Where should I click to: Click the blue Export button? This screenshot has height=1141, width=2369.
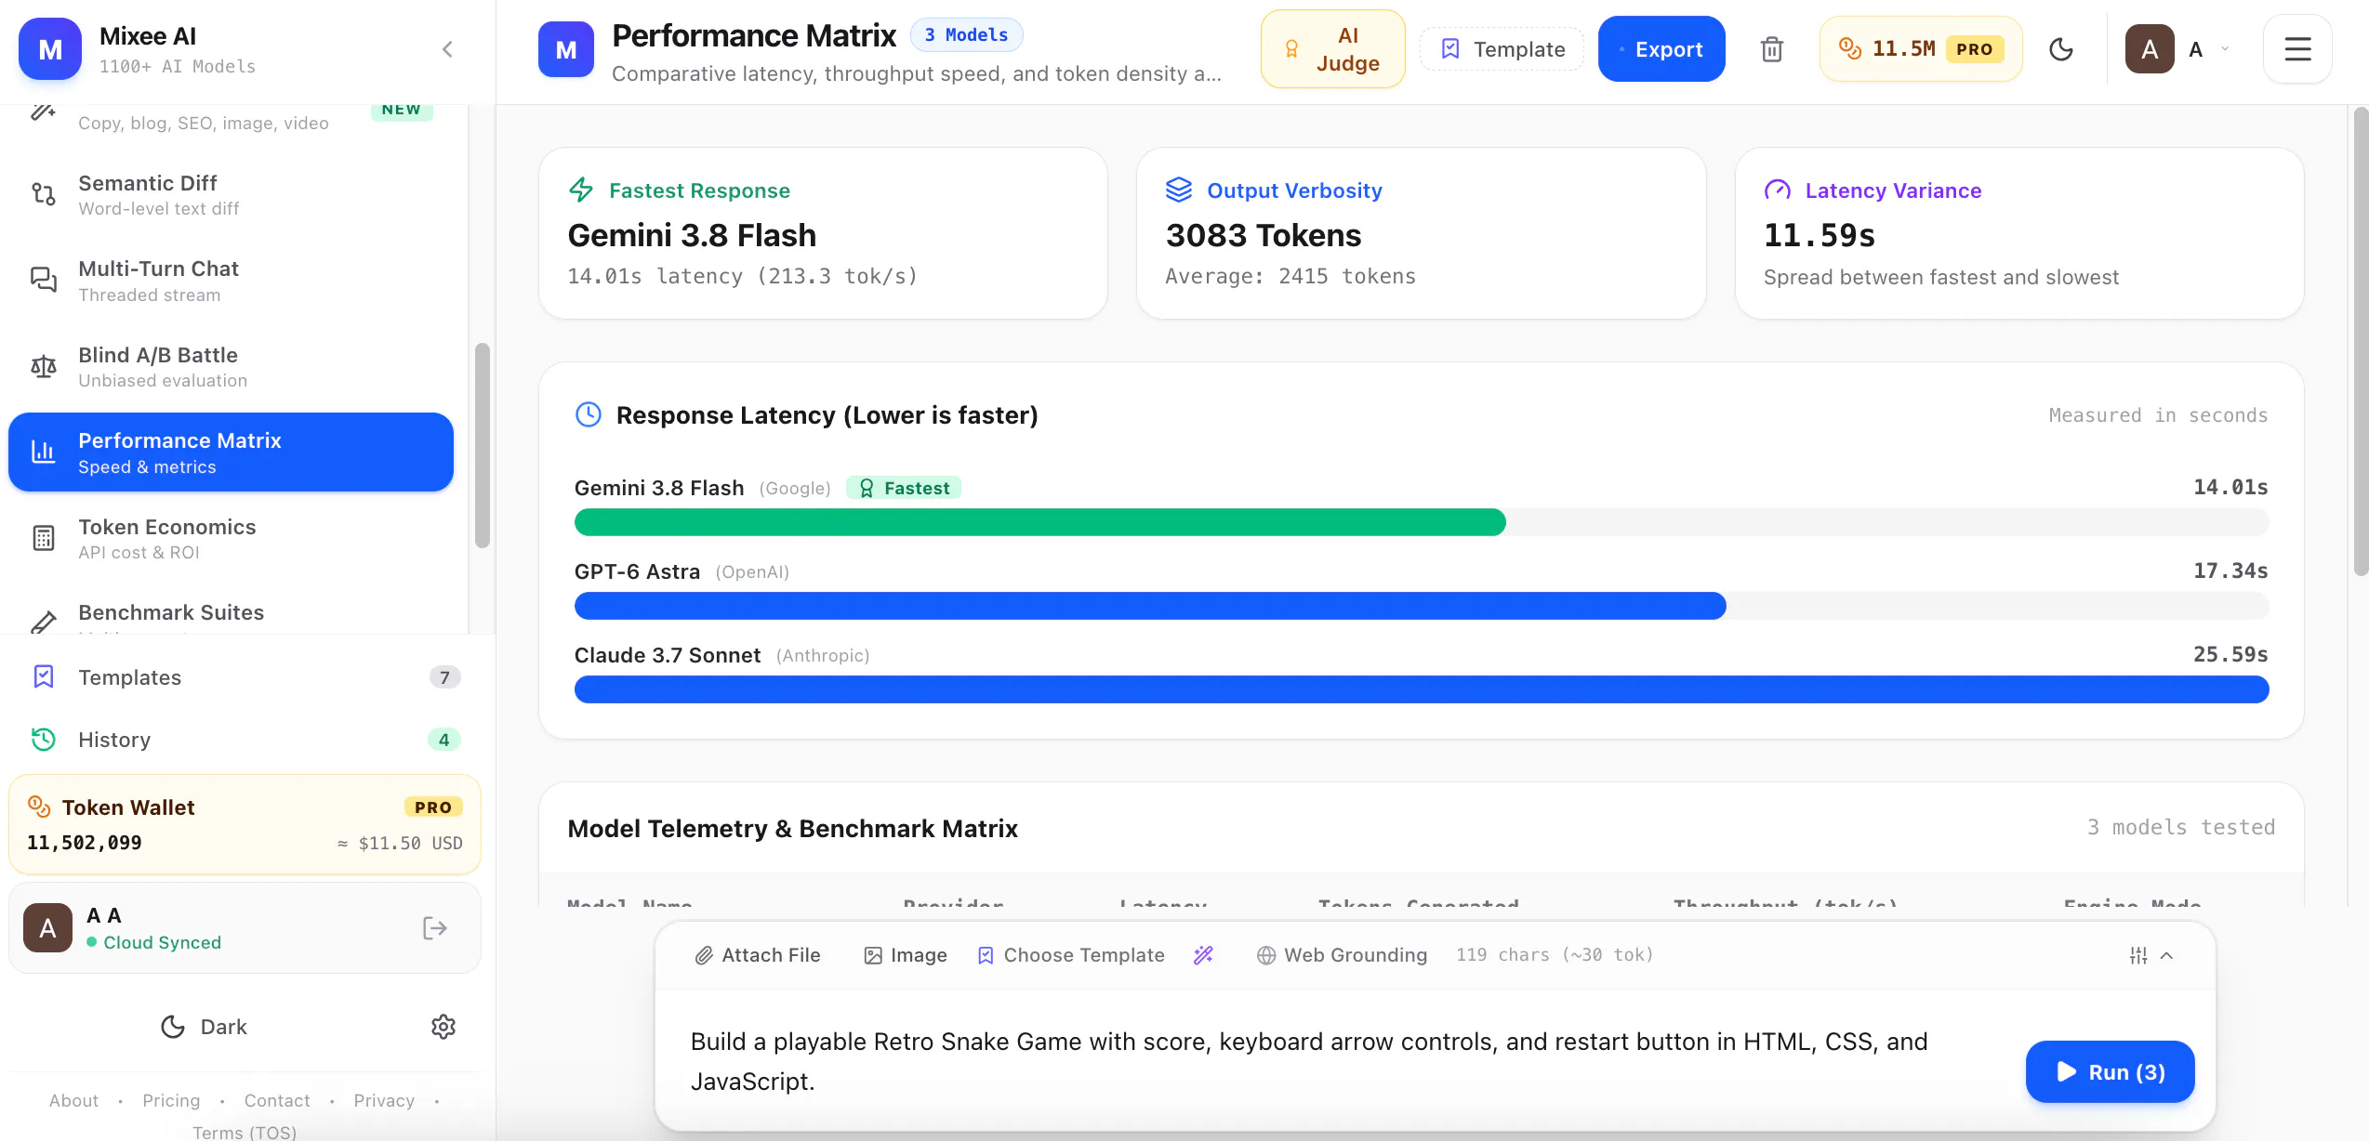tap(1661, 49)
